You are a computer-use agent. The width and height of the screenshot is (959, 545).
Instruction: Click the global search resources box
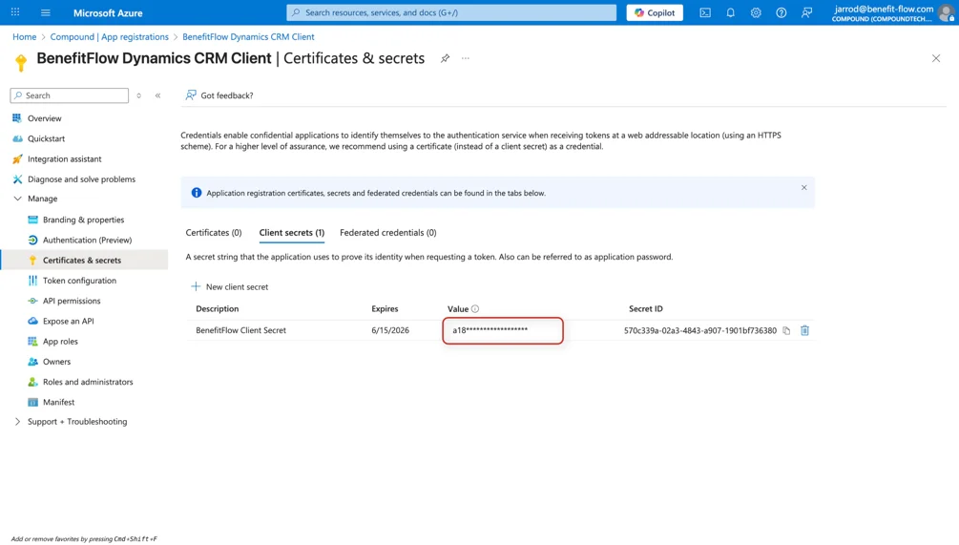point(451,12)
